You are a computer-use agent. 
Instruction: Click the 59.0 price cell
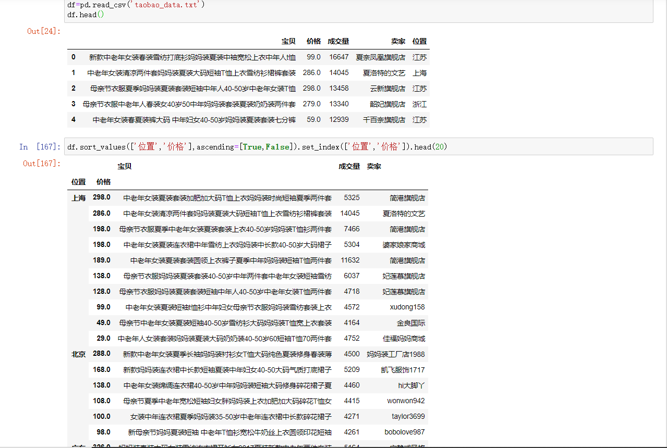coord(314,119)
